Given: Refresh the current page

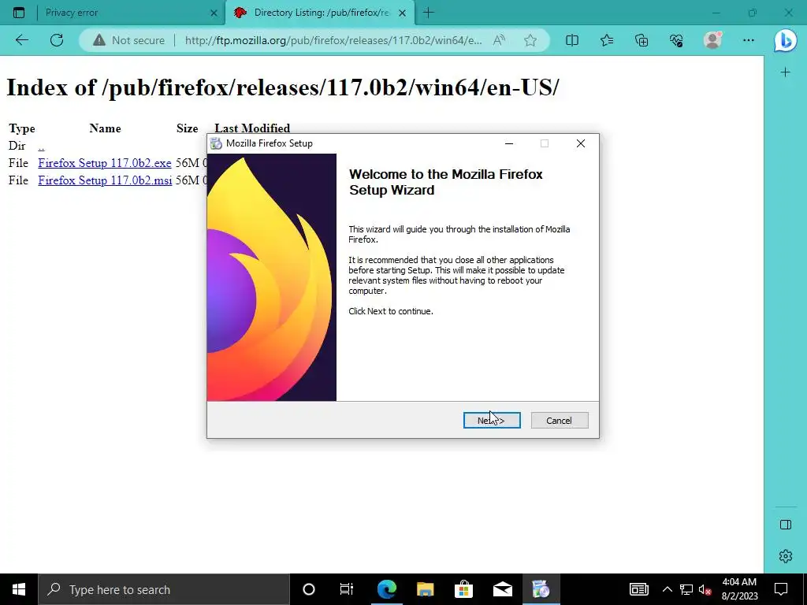Looking at the screenshot, I should click(57, 40).
